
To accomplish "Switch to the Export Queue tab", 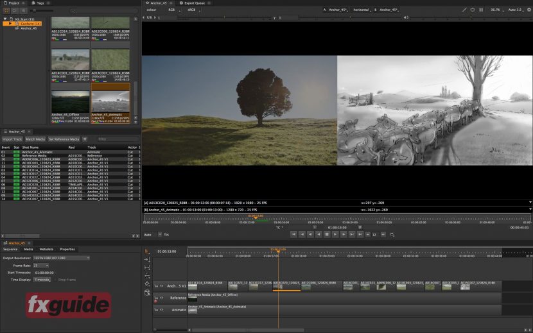I will pos(195,3).
